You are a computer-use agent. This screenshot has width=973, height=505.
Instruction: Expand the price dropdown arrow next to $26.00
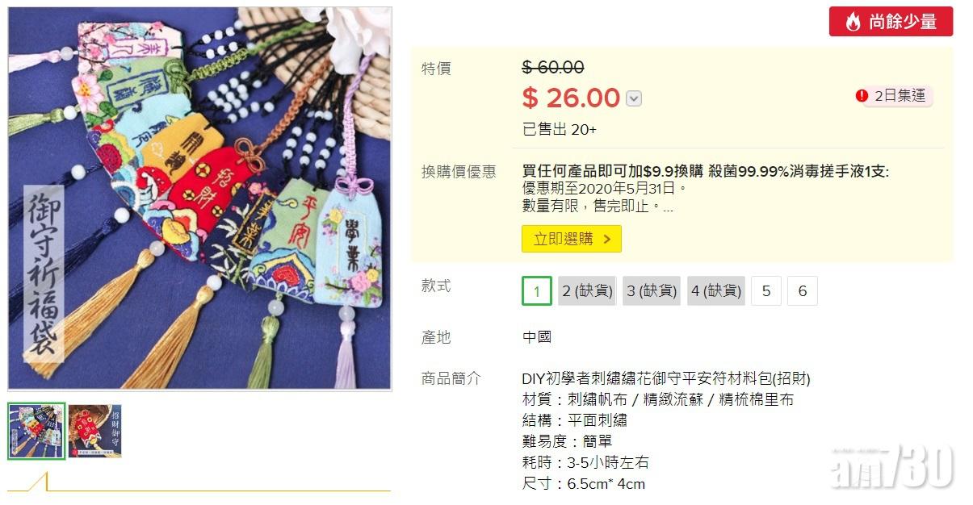tap(634, 98)
